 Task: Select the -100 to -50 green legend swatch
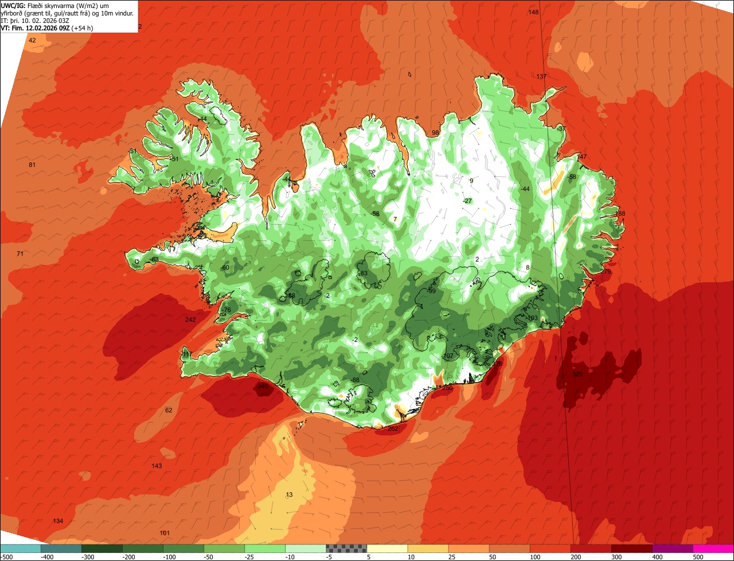(x=183, y=548)
